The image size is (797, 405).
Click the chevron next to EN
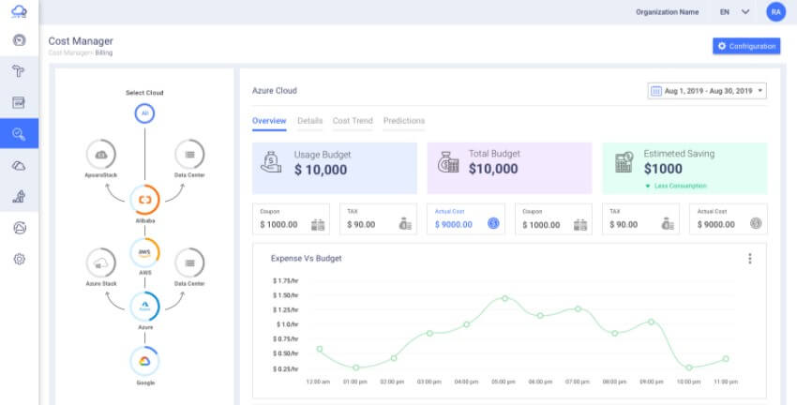tap(745, 11)
